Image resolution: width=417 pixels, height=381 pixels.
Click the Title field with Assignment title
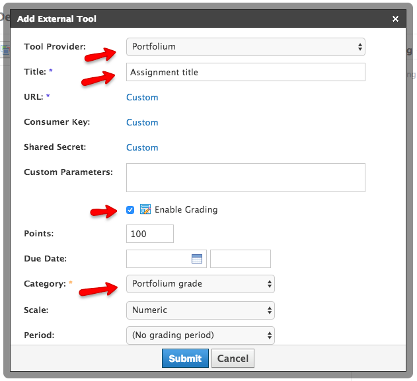[x=245, y=72]
